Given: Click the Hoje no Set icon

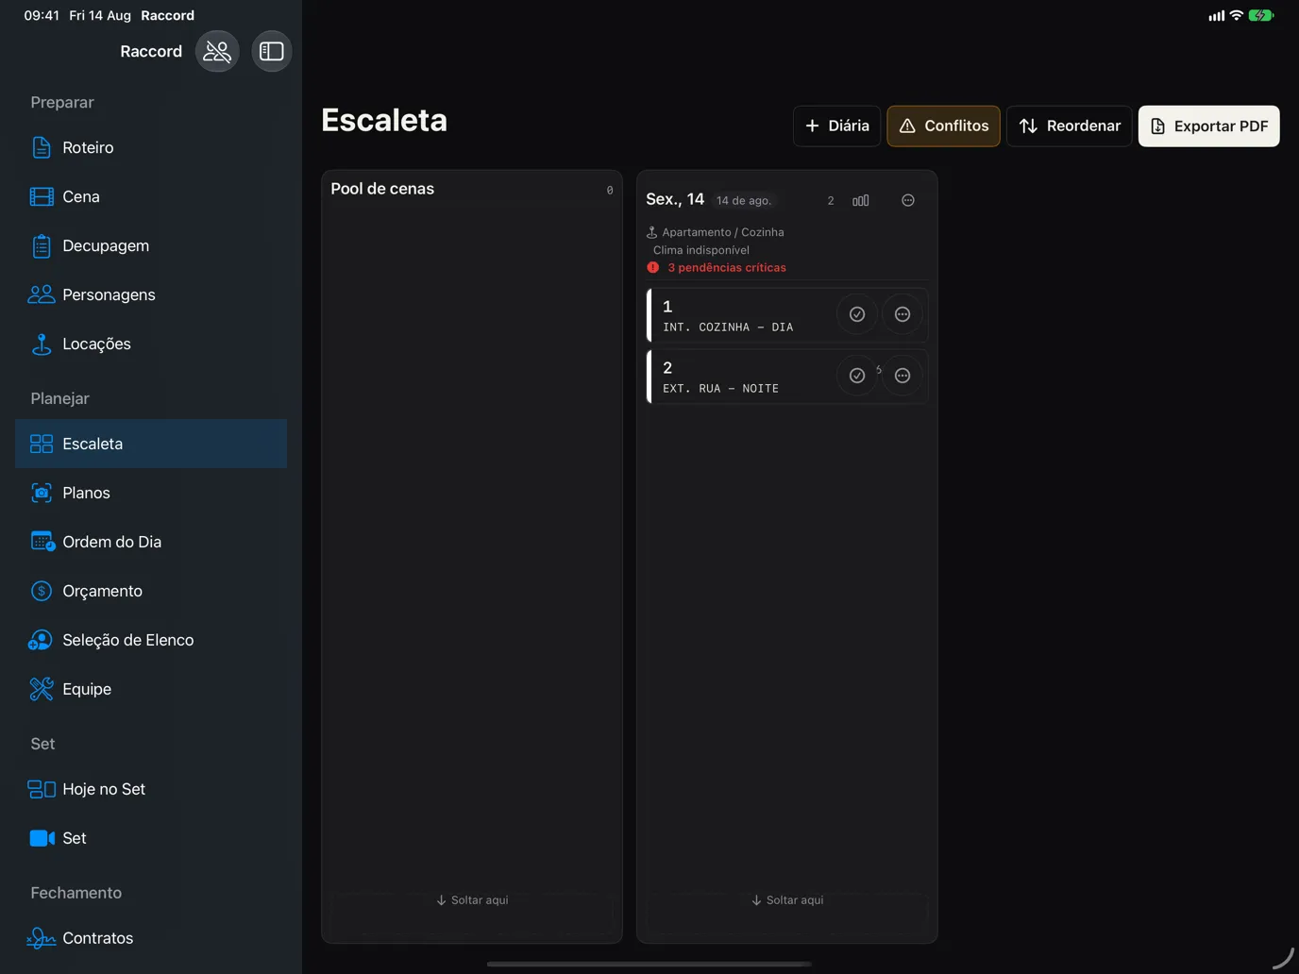Looking at the screenshot, I should tap(42, 789).
